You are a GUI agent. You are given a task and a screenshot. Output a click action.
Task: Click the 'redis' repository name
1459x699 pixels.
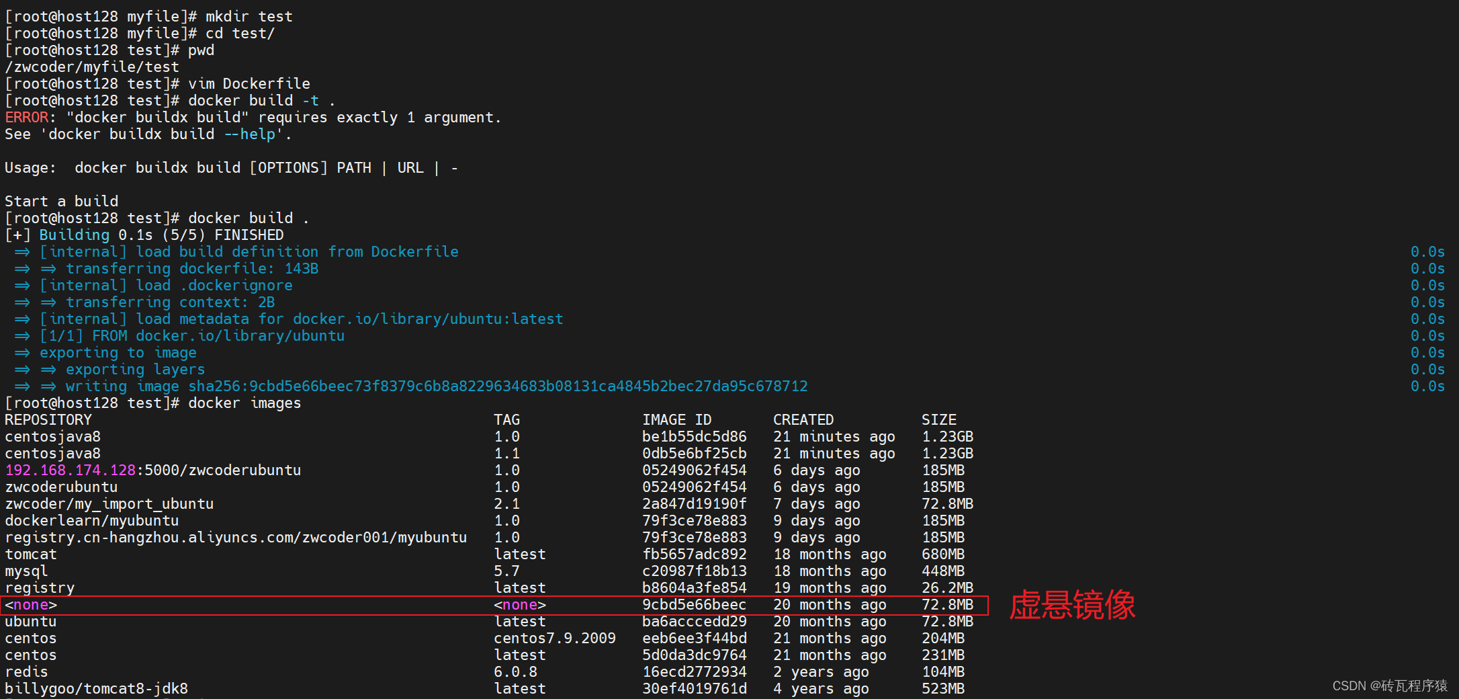[x=26, y=671]
